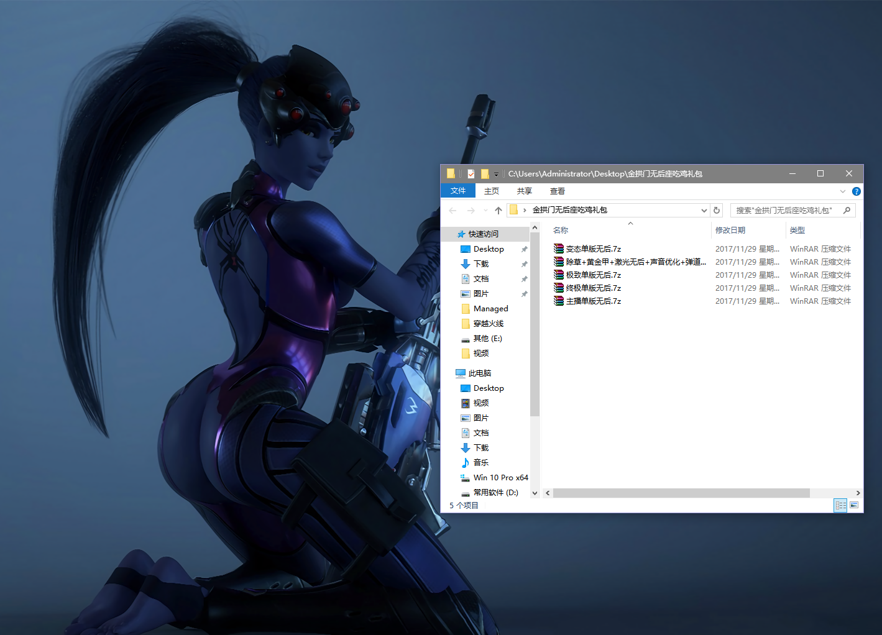
Task: Open Help via the blue question mark
Action: pos(856,191)
